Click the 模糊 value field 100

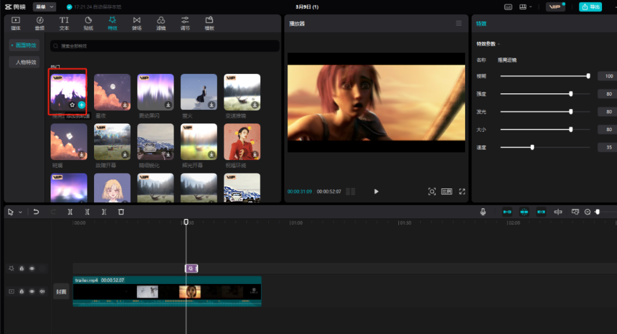click(x=607, y=76)
